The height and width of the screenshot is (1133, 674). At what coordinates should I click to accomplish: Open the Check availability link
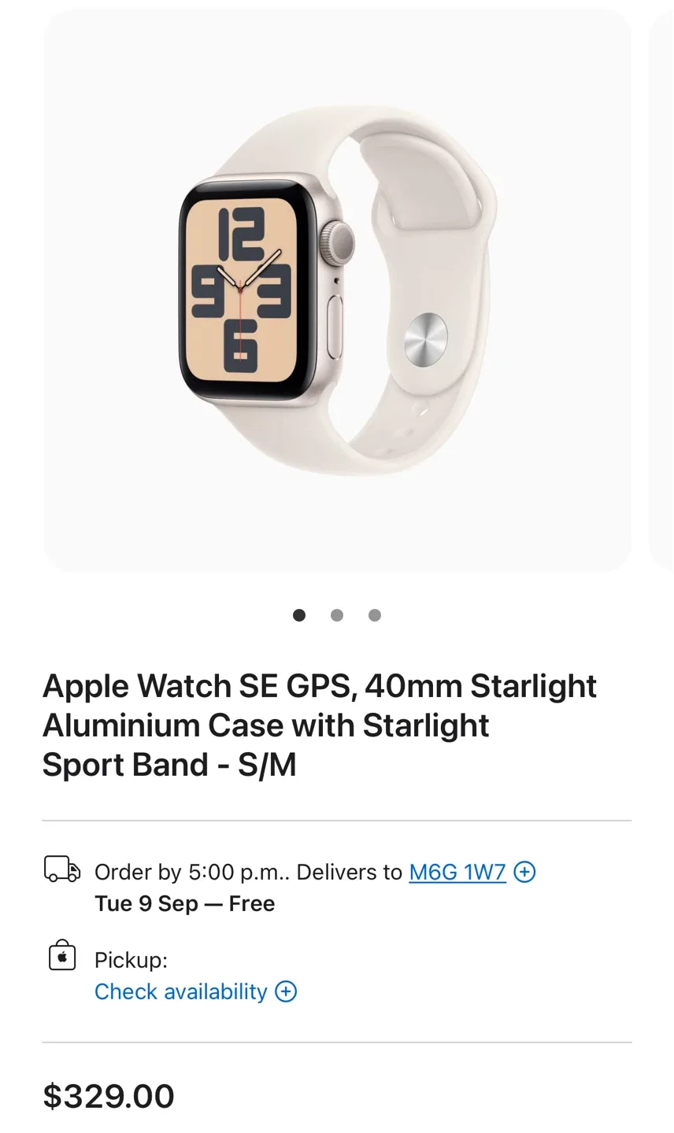(181, 991)
